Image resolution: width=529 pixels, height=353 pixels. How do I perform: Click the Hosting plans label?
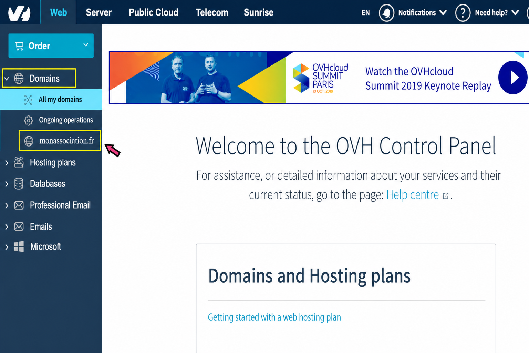click(x=53, y=163)
